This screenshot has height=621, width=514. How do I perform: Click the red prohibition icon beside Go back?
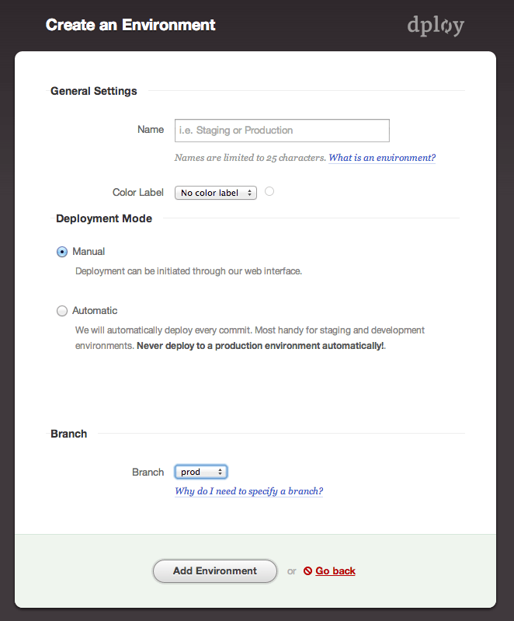(x=307, y=571)
